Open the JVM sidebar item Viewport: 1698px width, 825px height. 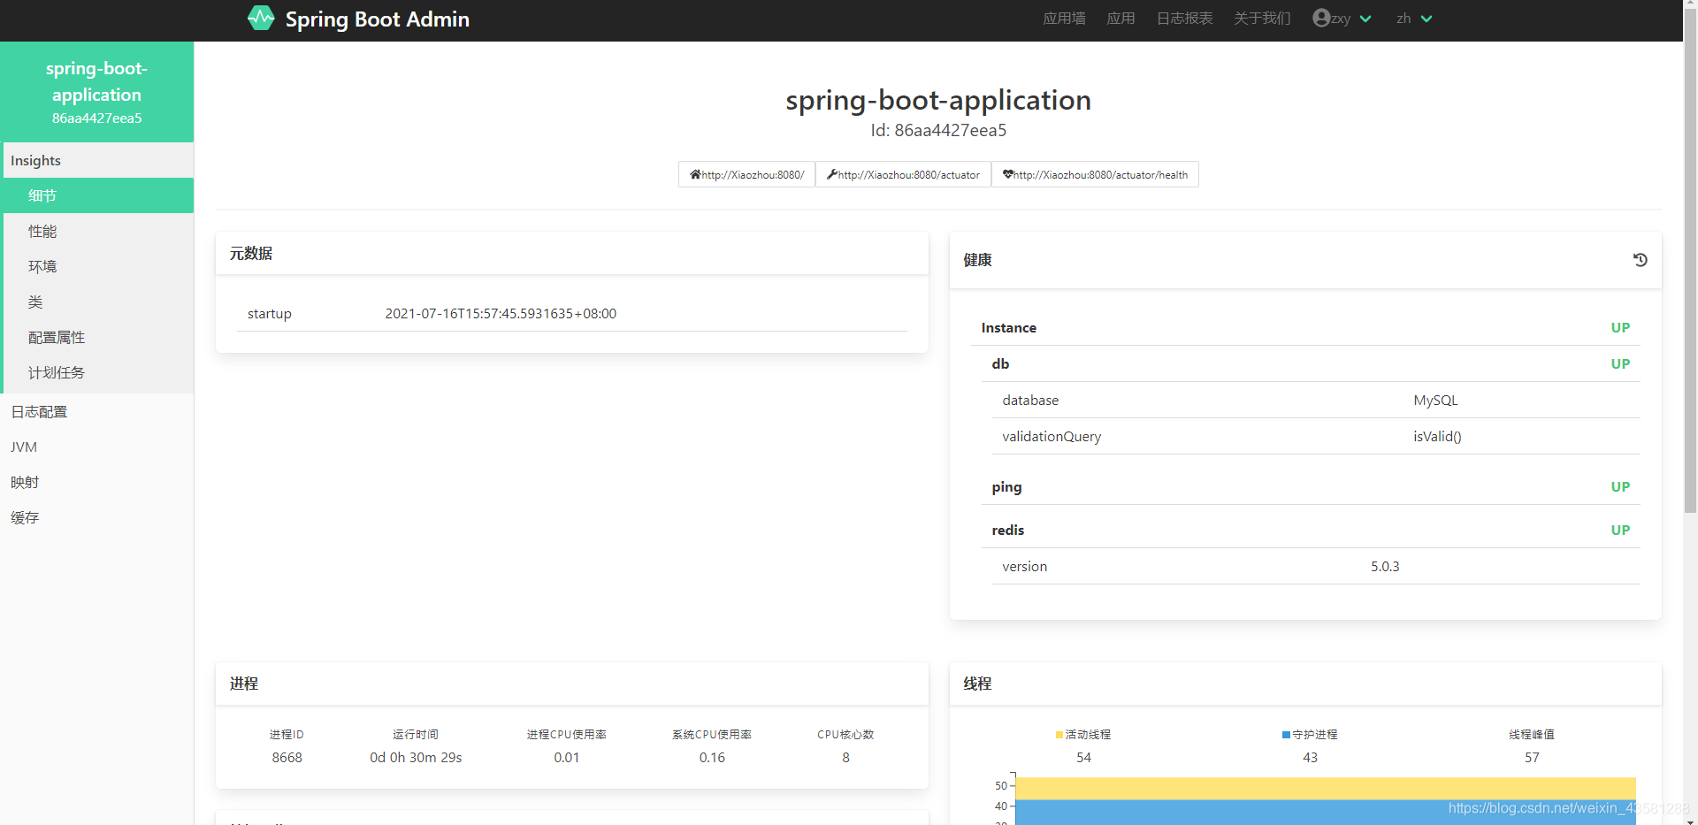(x=97, y=447)
